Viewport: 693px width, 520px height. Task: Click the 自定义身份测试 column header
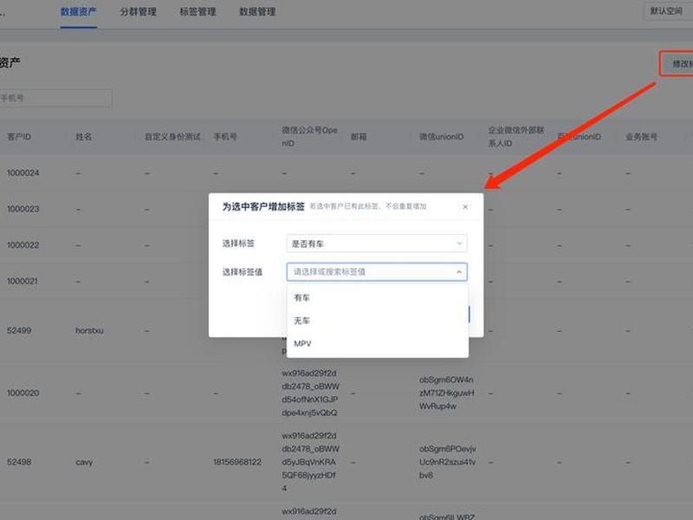(172, 137)
